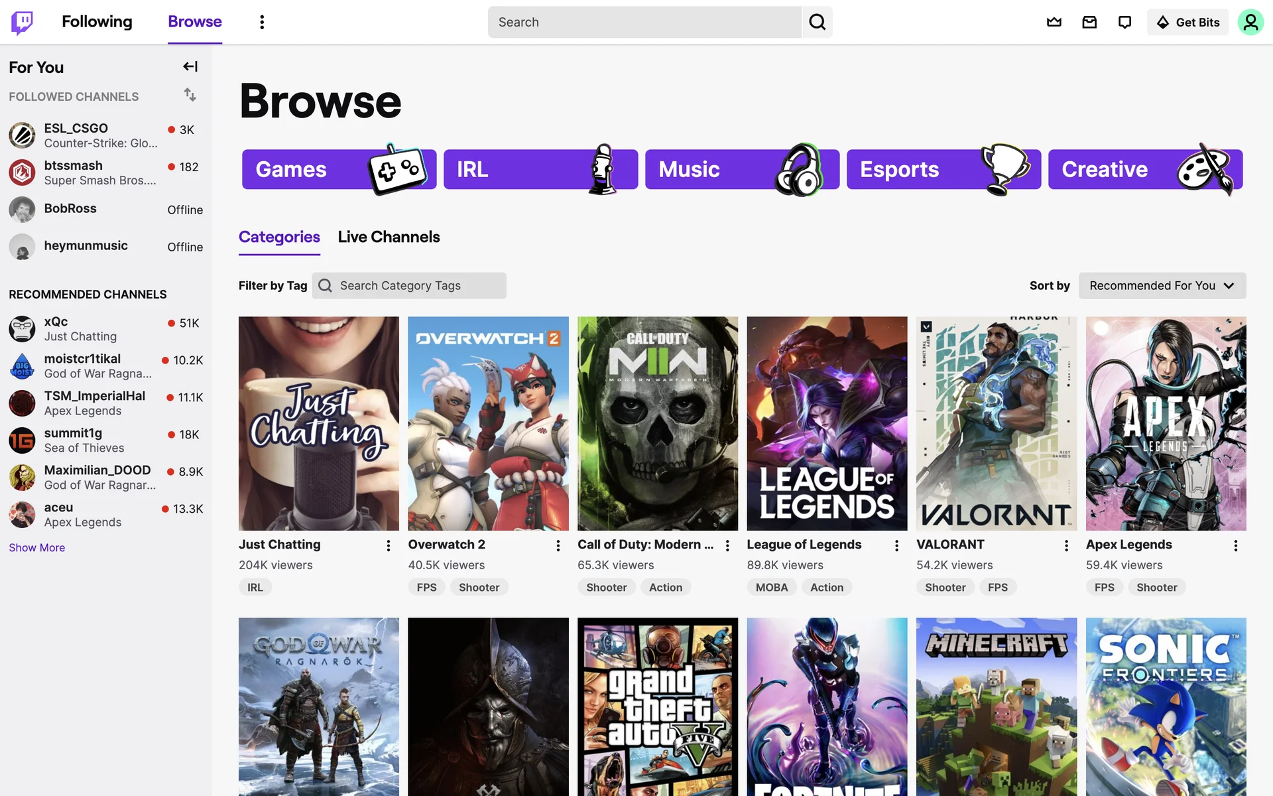Open the Prime Loot crown icon
1273x796 pixels.
click(x=1054, y=22)
